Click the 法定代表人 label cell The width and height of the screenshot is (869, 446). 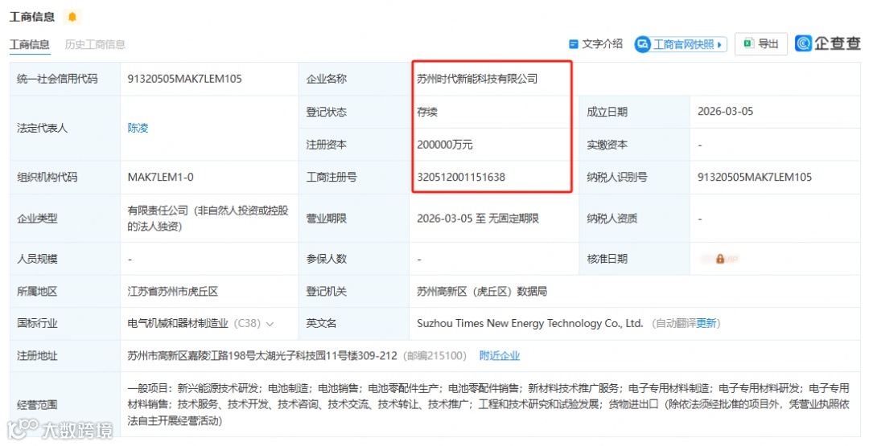click(x=65, y=128)
